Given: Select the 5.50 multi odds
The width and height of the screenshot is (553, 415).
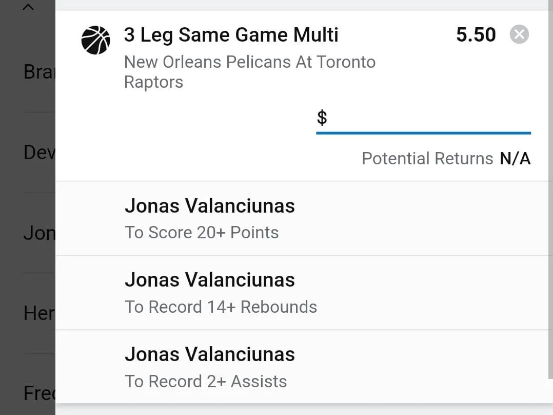Looking at the screenshot, I should 476,35.
